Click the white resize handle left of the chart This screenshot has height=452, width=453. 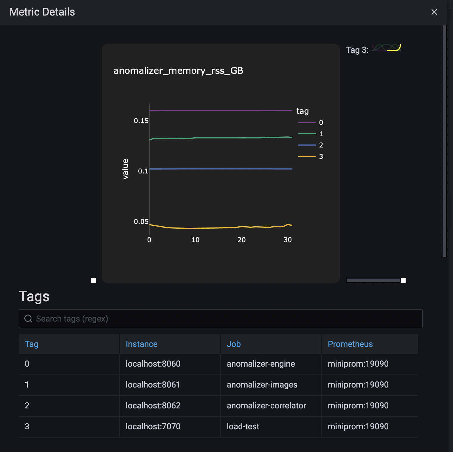tap(93, 280)
